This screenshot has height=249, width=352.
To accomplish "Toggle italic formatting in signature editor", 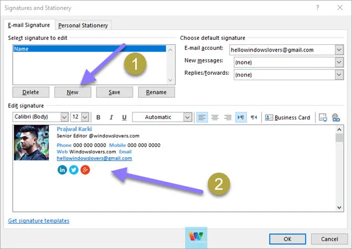I will click(x=111, y=117).
